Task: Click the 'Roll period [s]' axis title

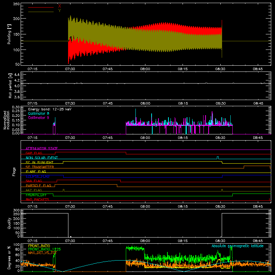Action: coord(10,86)
